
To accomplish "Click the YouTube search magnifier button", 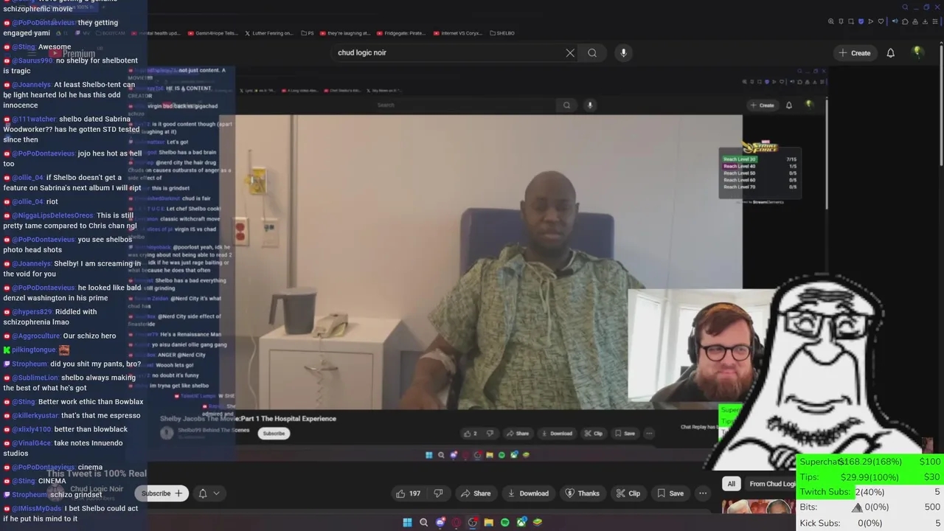I will [x=592, y=53].
